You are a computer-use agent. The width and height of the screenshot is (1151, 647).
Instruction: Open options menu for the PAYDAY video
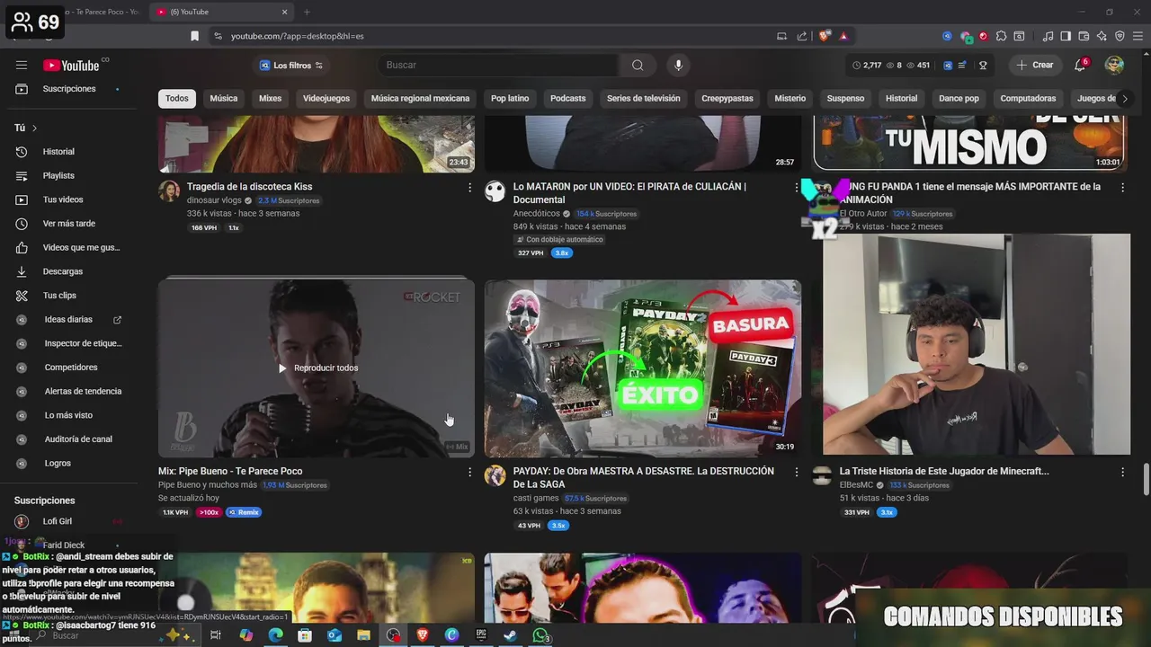(x=796, y=472)
